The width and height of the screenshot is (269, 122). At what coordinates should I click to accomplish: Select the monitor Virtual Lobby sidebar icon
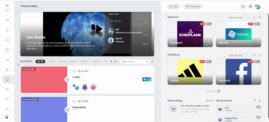[x=7, y=79]
